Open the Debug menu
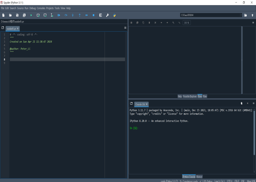 (x=32, y=8)
